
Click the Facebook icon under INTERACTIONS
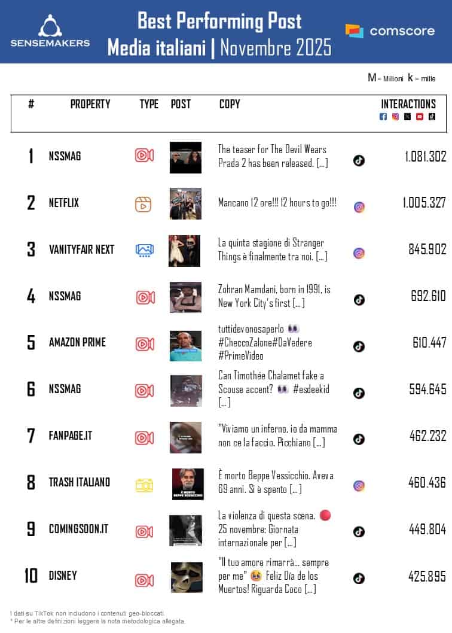383,117
